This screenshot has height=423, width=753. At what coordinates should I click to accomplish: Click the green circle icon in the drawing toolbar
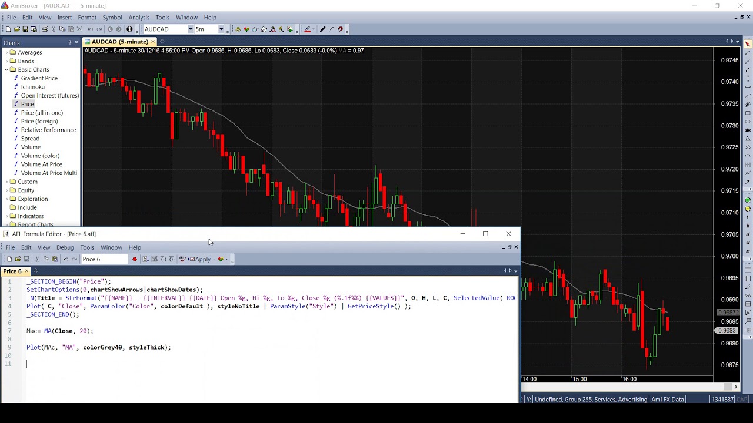748,200
